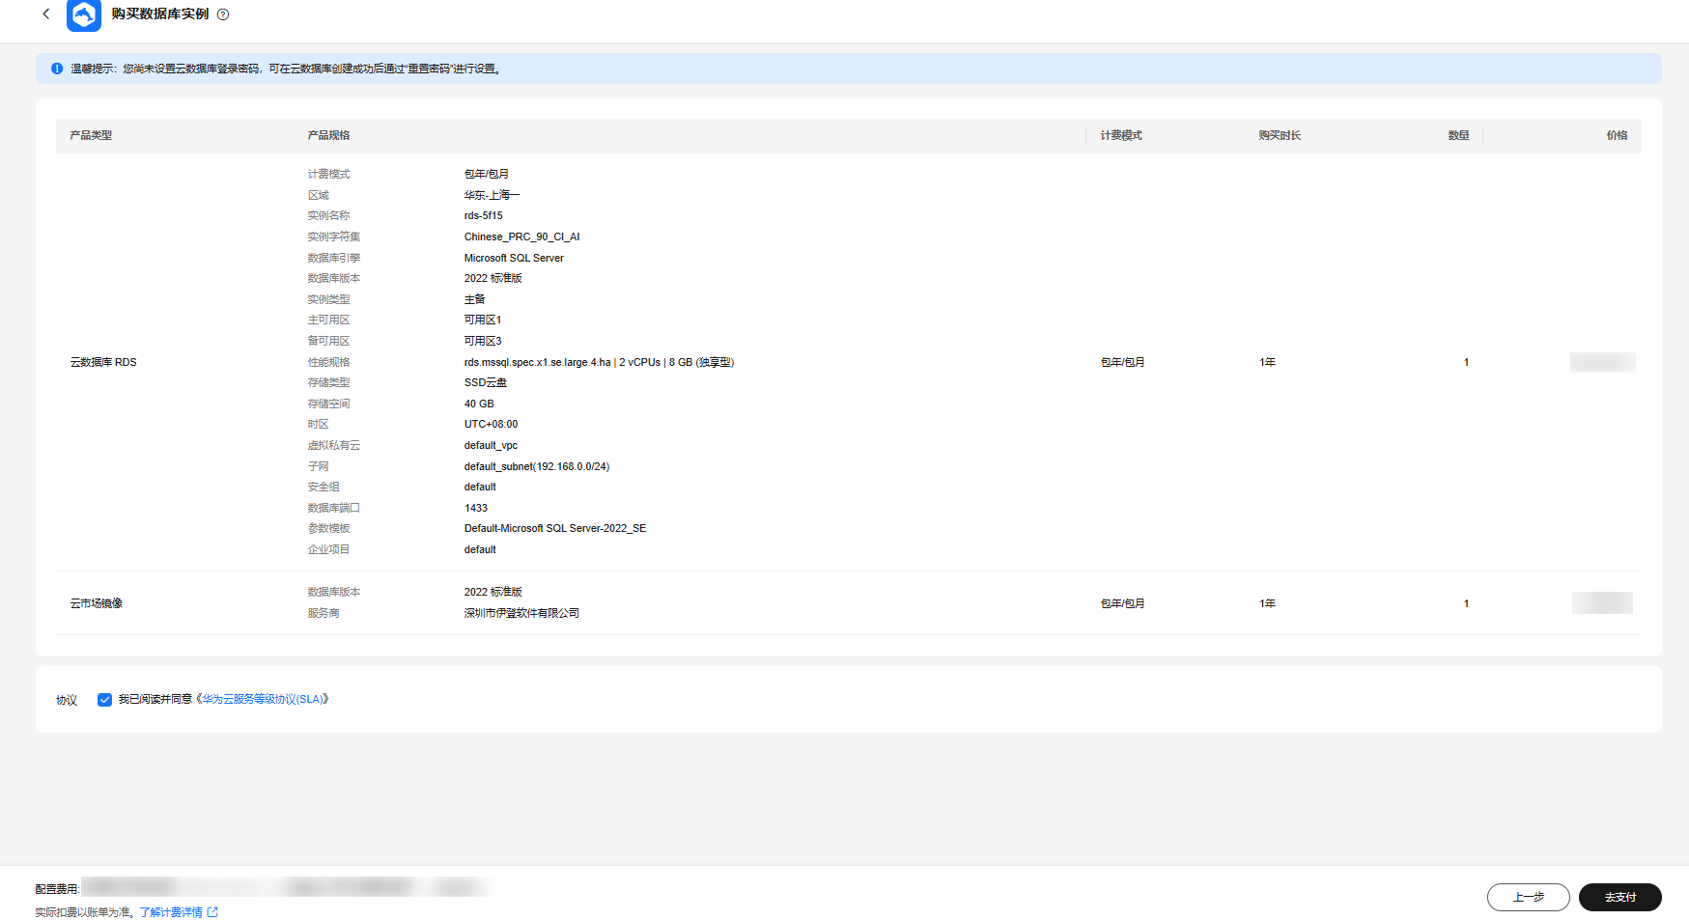
Task: Click primary zone value 可用区1
Action: [x=483, y=320]
